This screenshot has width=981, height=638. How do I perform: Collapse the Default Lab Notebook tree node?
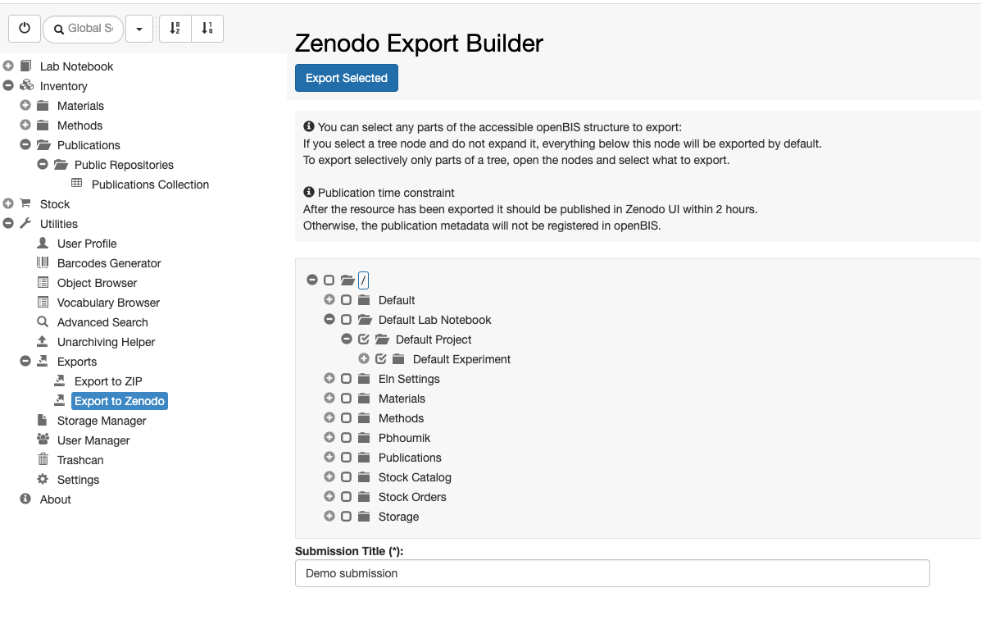(329, 319)
